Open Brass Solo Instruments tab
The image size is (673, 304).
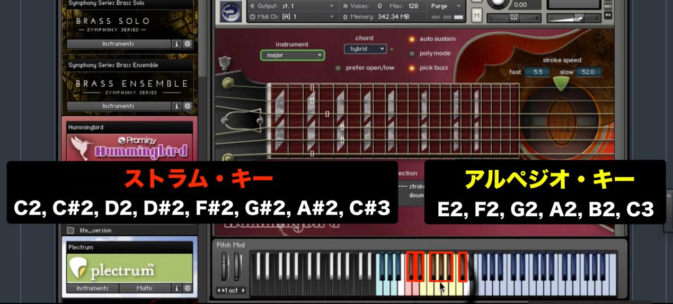click(118, 44)
